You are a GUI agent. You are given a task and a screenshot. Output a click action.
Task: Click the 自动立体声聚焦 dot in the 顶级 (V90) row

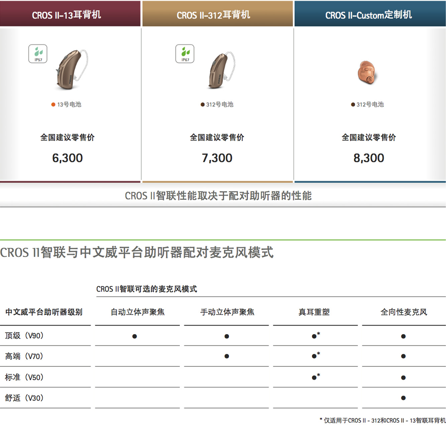tap(134, 336)
